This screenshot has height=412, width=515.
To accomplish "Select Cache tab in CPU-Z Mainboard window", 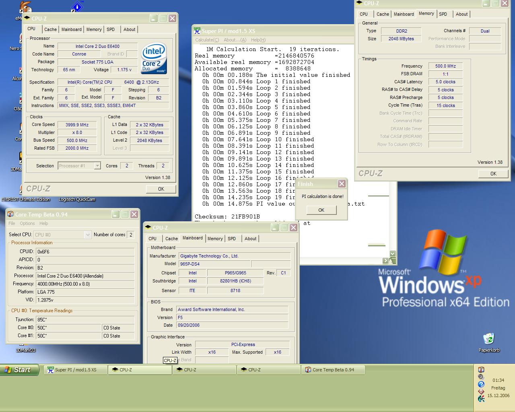I will (x=171, y=239).
